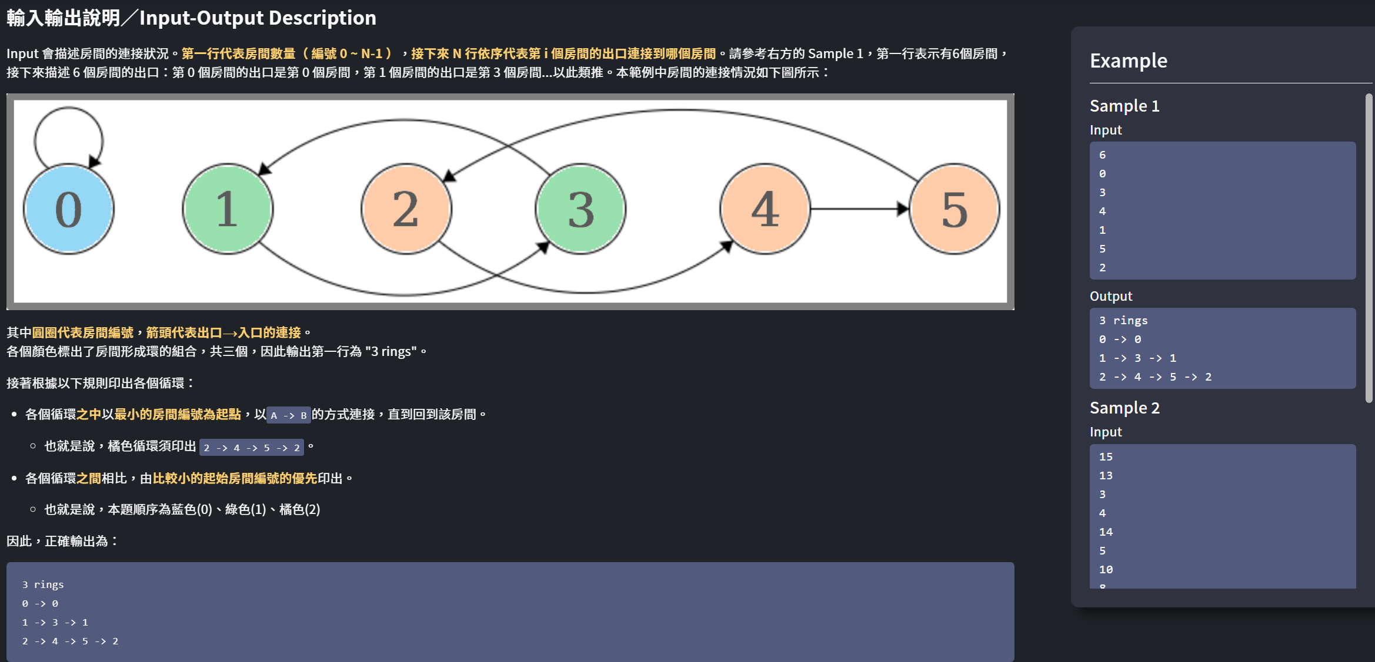This screenshot has width=1375, height=662.
Task: Click the Sample 1 'Output' label
Action: coord(1111,296)
